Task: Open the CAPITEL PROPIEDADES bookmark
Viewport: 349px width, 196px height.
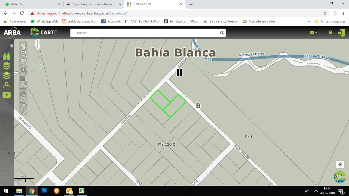Action: point(142,21)
